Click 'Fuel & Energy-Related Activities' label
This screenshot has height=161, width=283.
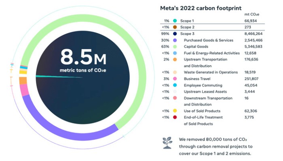[212, 53]
